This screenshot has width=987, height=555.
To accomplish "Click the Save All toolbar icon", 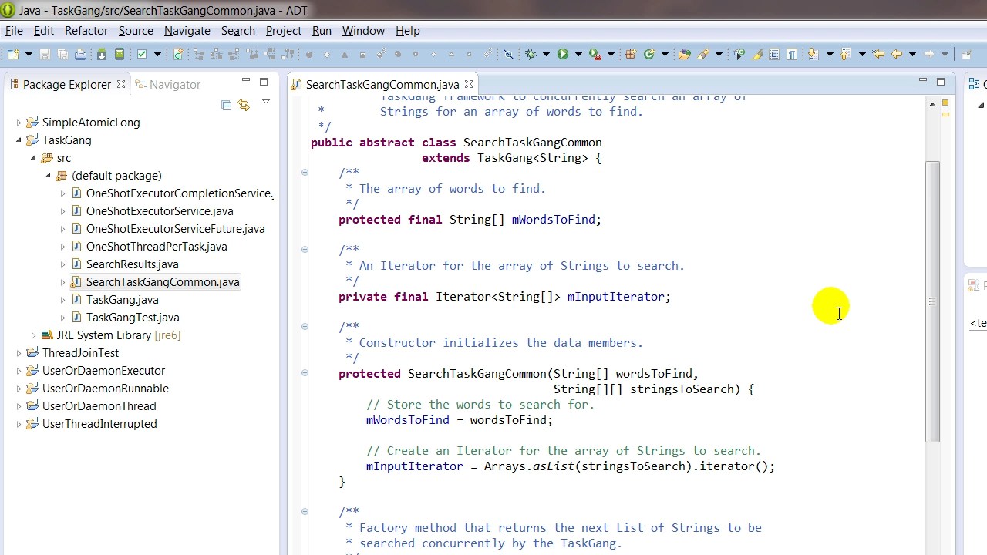I will pos(62,54).
